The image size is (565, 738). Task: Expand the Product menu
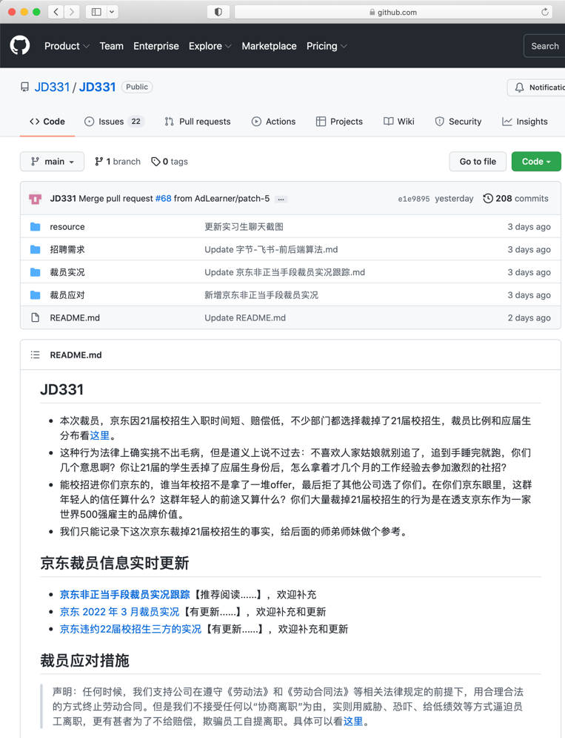point(67,46)
